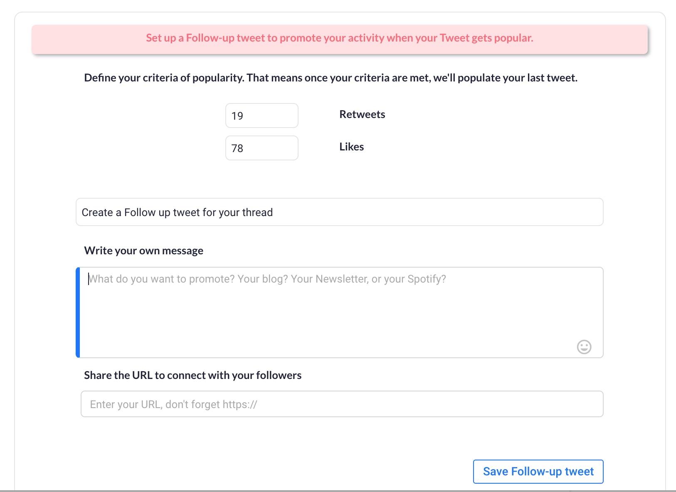The height and width of the screenshot is (492, 676).
Task: Click the URL input with https placeholder
Action: point(342,404)
